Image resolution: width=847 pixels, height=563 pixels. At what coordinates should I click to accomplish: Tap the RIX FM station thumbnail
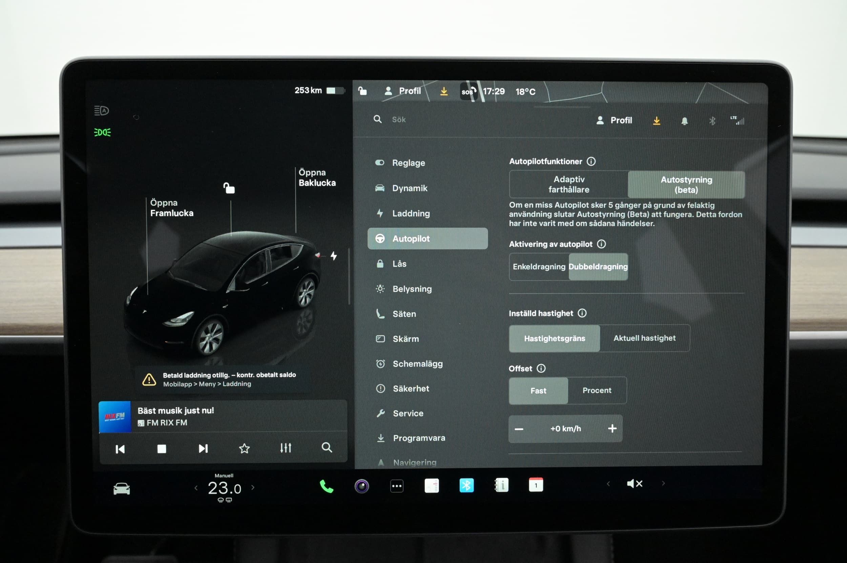[x=115, y=416]
